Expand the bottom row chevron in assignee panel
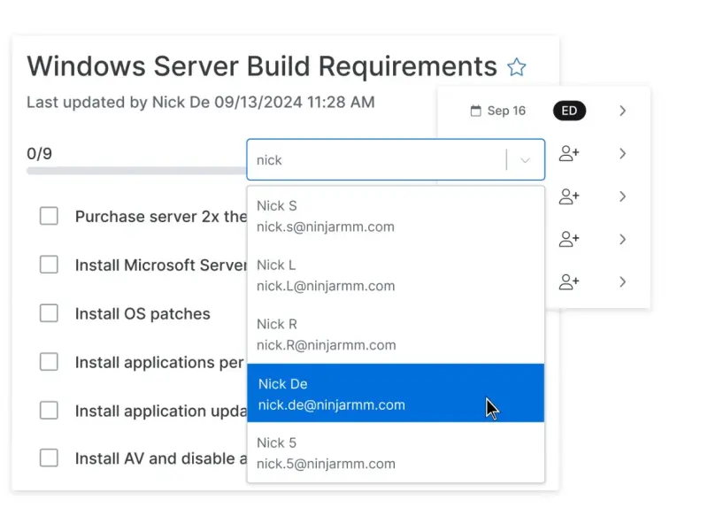Image resolution: width=708 pixels, height=531 pixels. point(623,282)
